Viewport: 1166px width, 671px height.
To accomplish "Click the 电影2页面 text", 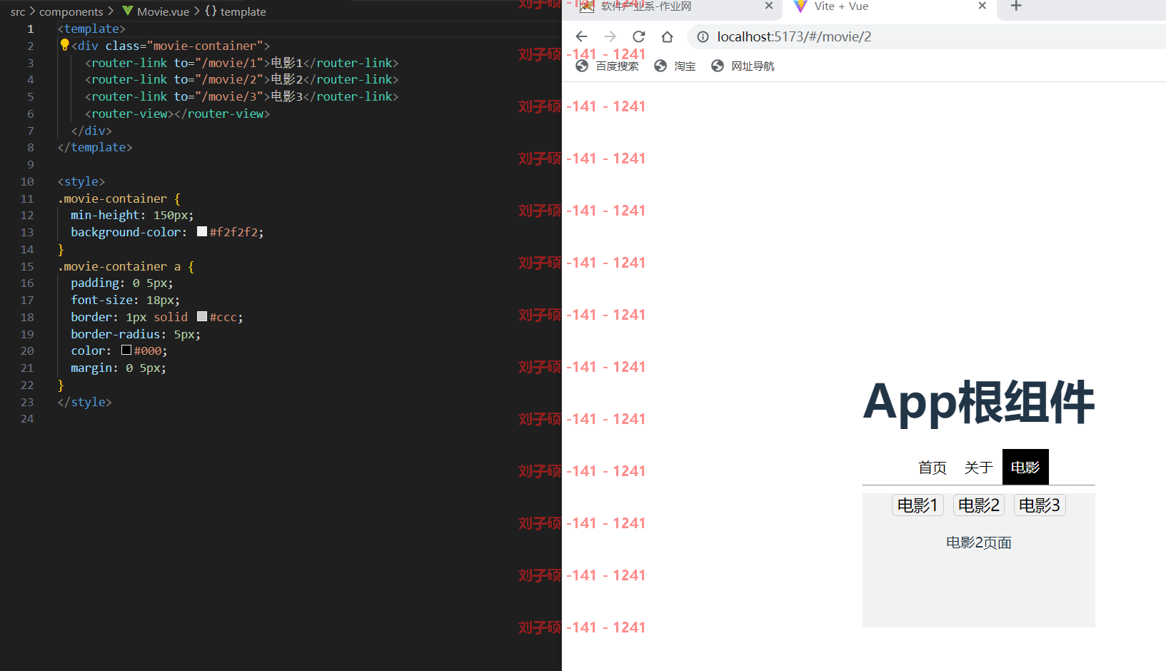I will pos(979,543).
